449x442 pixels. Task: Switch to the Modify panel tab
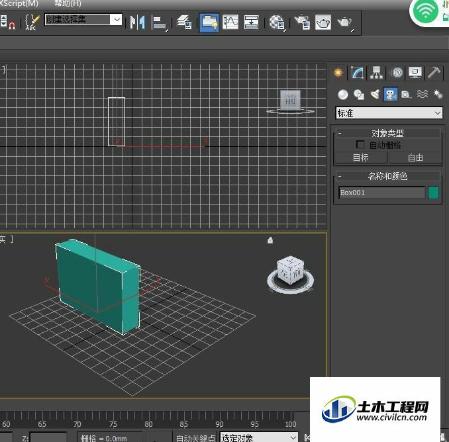358,73
